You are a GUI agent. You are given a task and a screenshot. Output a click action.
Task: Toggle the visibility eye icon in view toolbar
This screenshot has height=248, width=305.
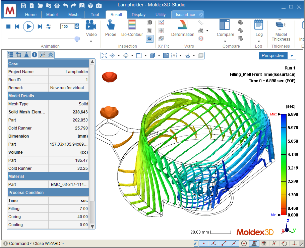click(187, 55)
